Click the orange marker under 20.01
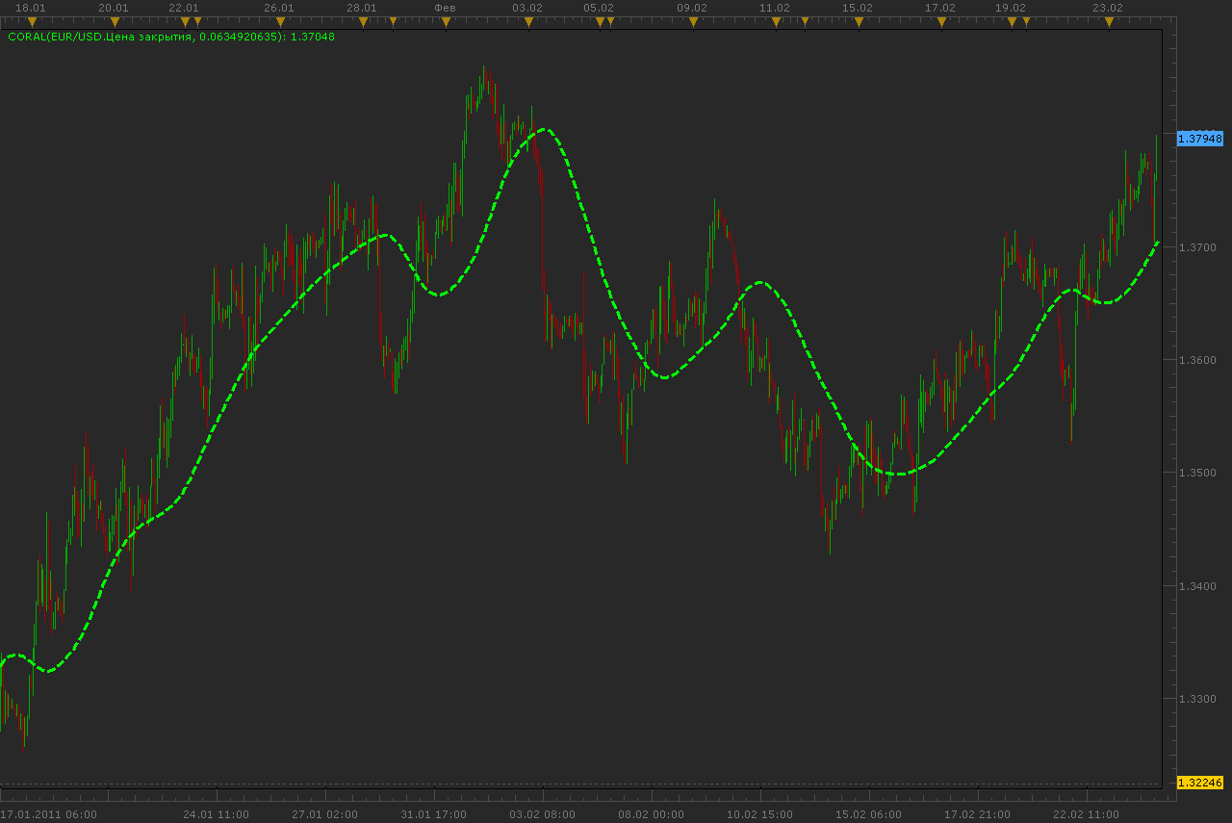Image resolution: width=1232 pixels, height=823 pixels. (114, 20)
